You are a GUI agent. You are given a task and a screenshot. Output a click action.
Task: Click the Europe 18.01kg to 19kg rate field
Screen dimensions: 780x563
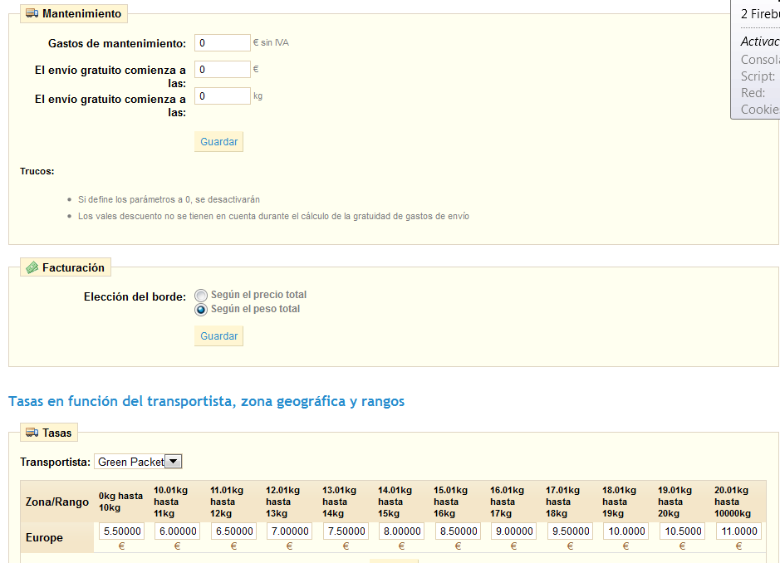click(625, 531)
